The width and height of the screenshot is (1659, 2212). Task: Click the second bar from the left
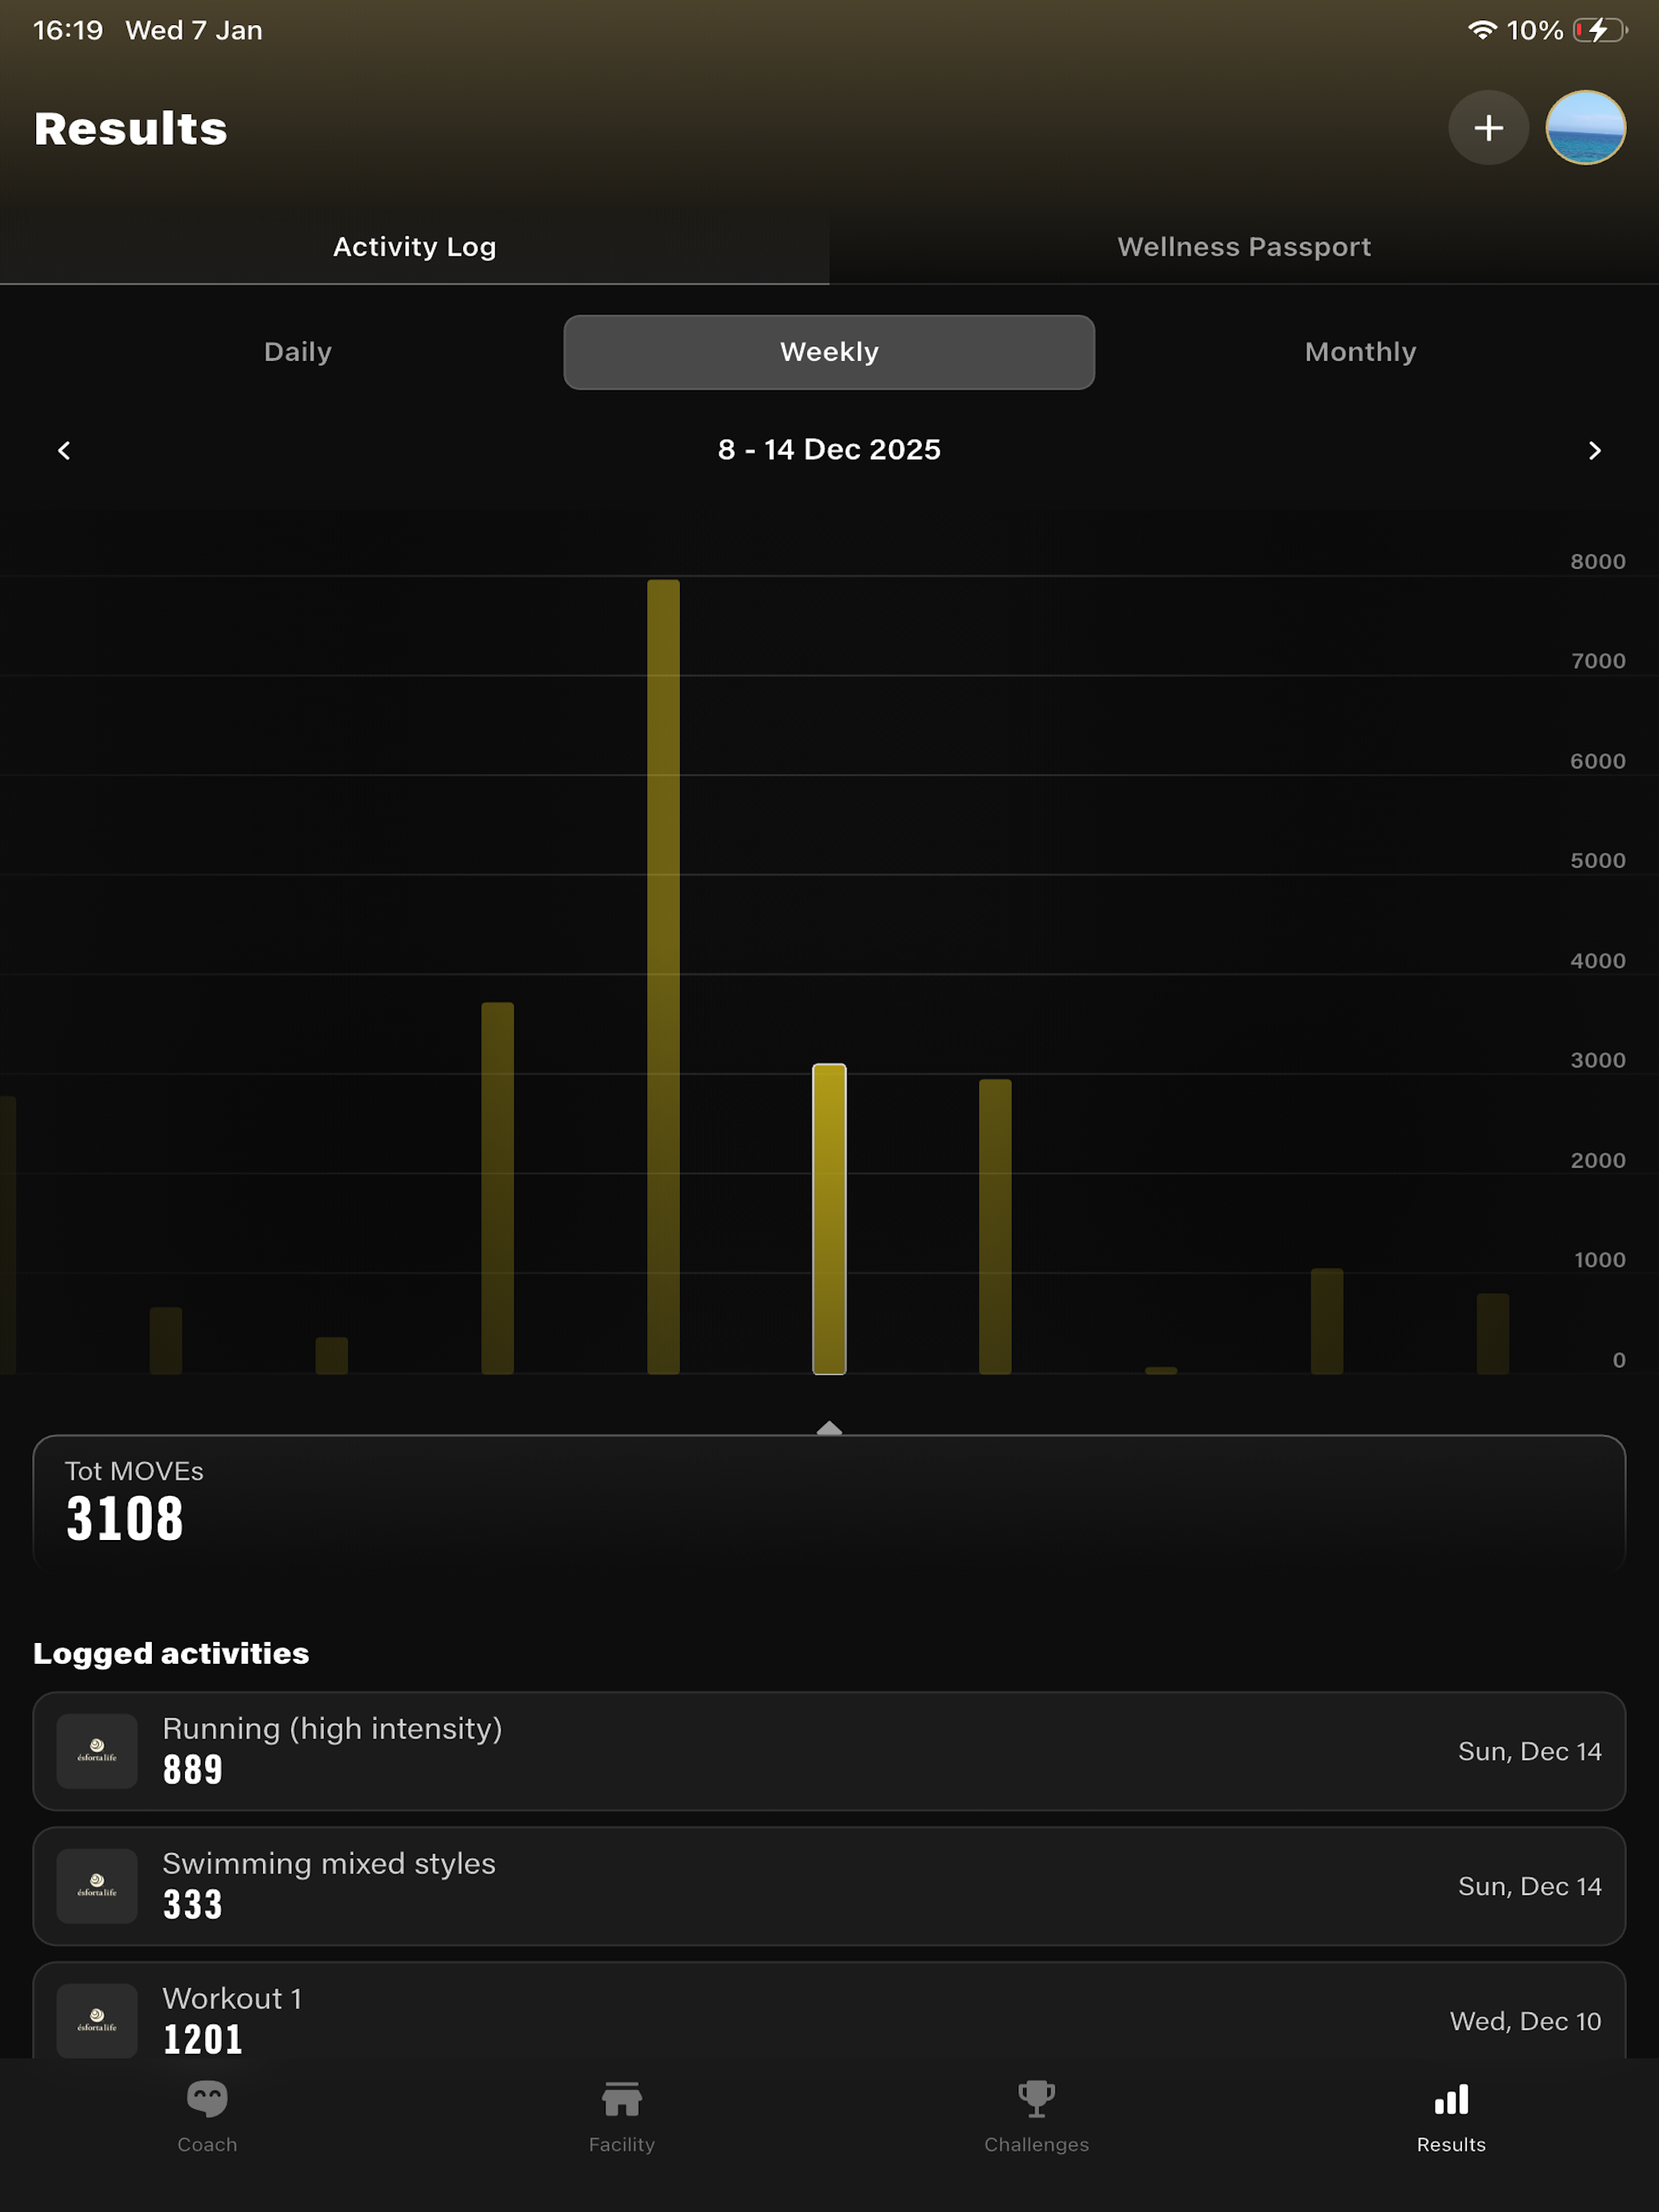(165, 1341)
